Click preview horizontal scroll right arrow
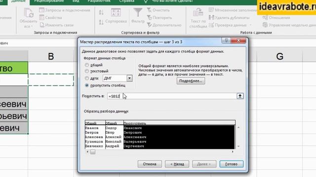The image size is (316, 177). (x=233, y=152)
